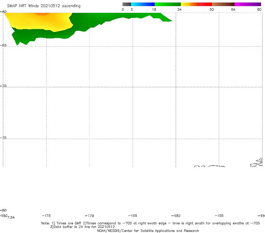Click the coastline outline at the map's right edge
This screenshot has width=265, height=233.
tap(257, 163)
